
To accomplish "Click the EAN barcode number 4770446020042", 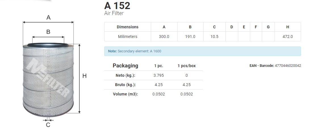I will click(288, 66).
